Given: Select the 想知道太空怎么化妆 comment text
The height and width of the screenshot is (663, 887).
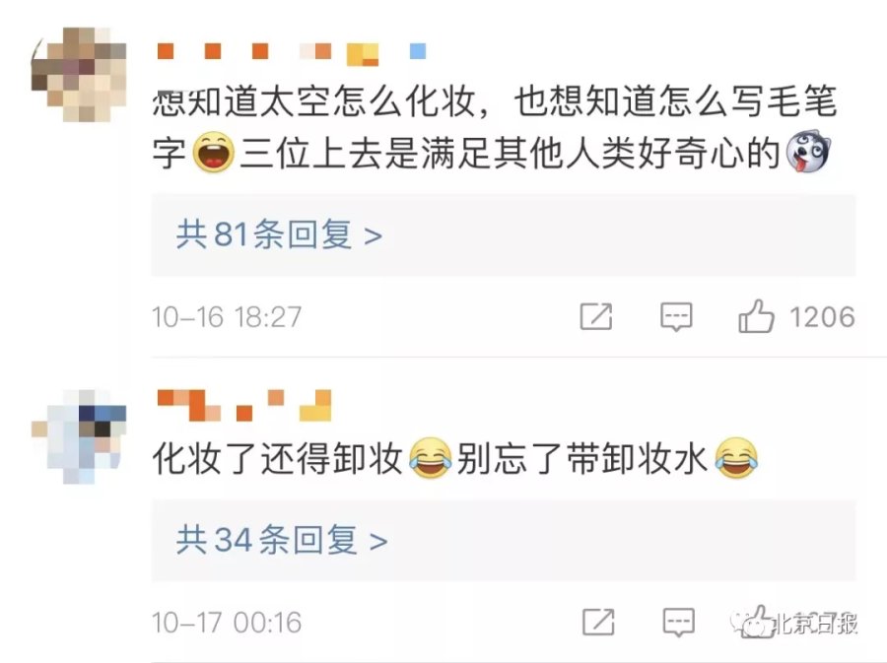Looking at the screenshot, I should [495, 128].
